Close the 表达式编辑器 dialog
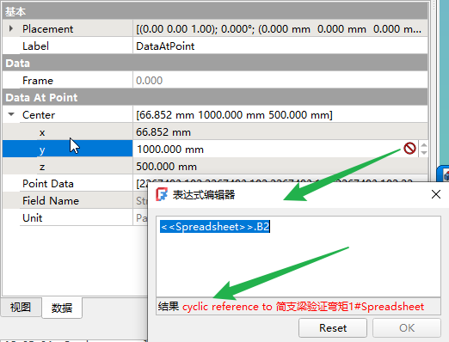The height and width of the screenshot is (342, 449). pos(436,194)
